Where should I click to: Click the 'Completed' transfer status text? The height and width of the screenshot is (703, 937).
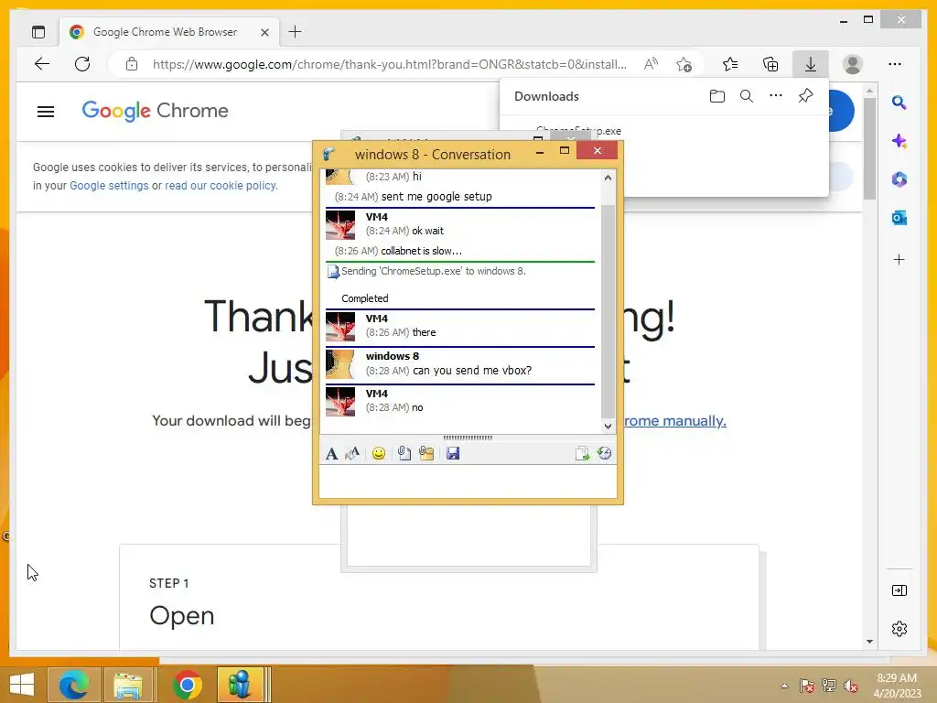(x=364, y=298)
